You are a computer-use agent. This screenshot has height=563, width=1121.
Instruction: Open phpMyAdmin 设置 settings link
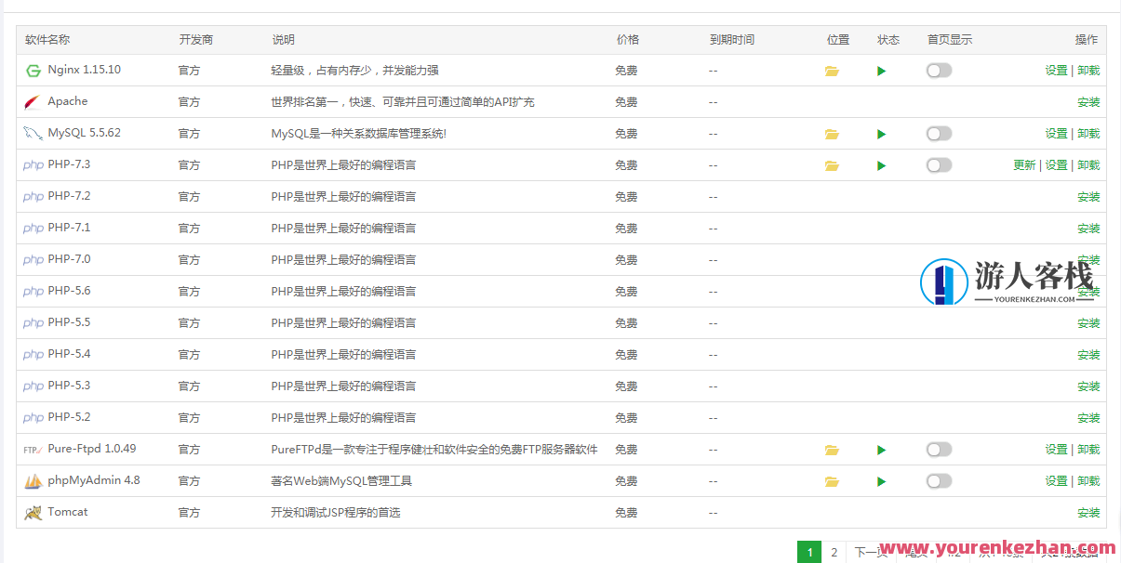point(1056,481)
